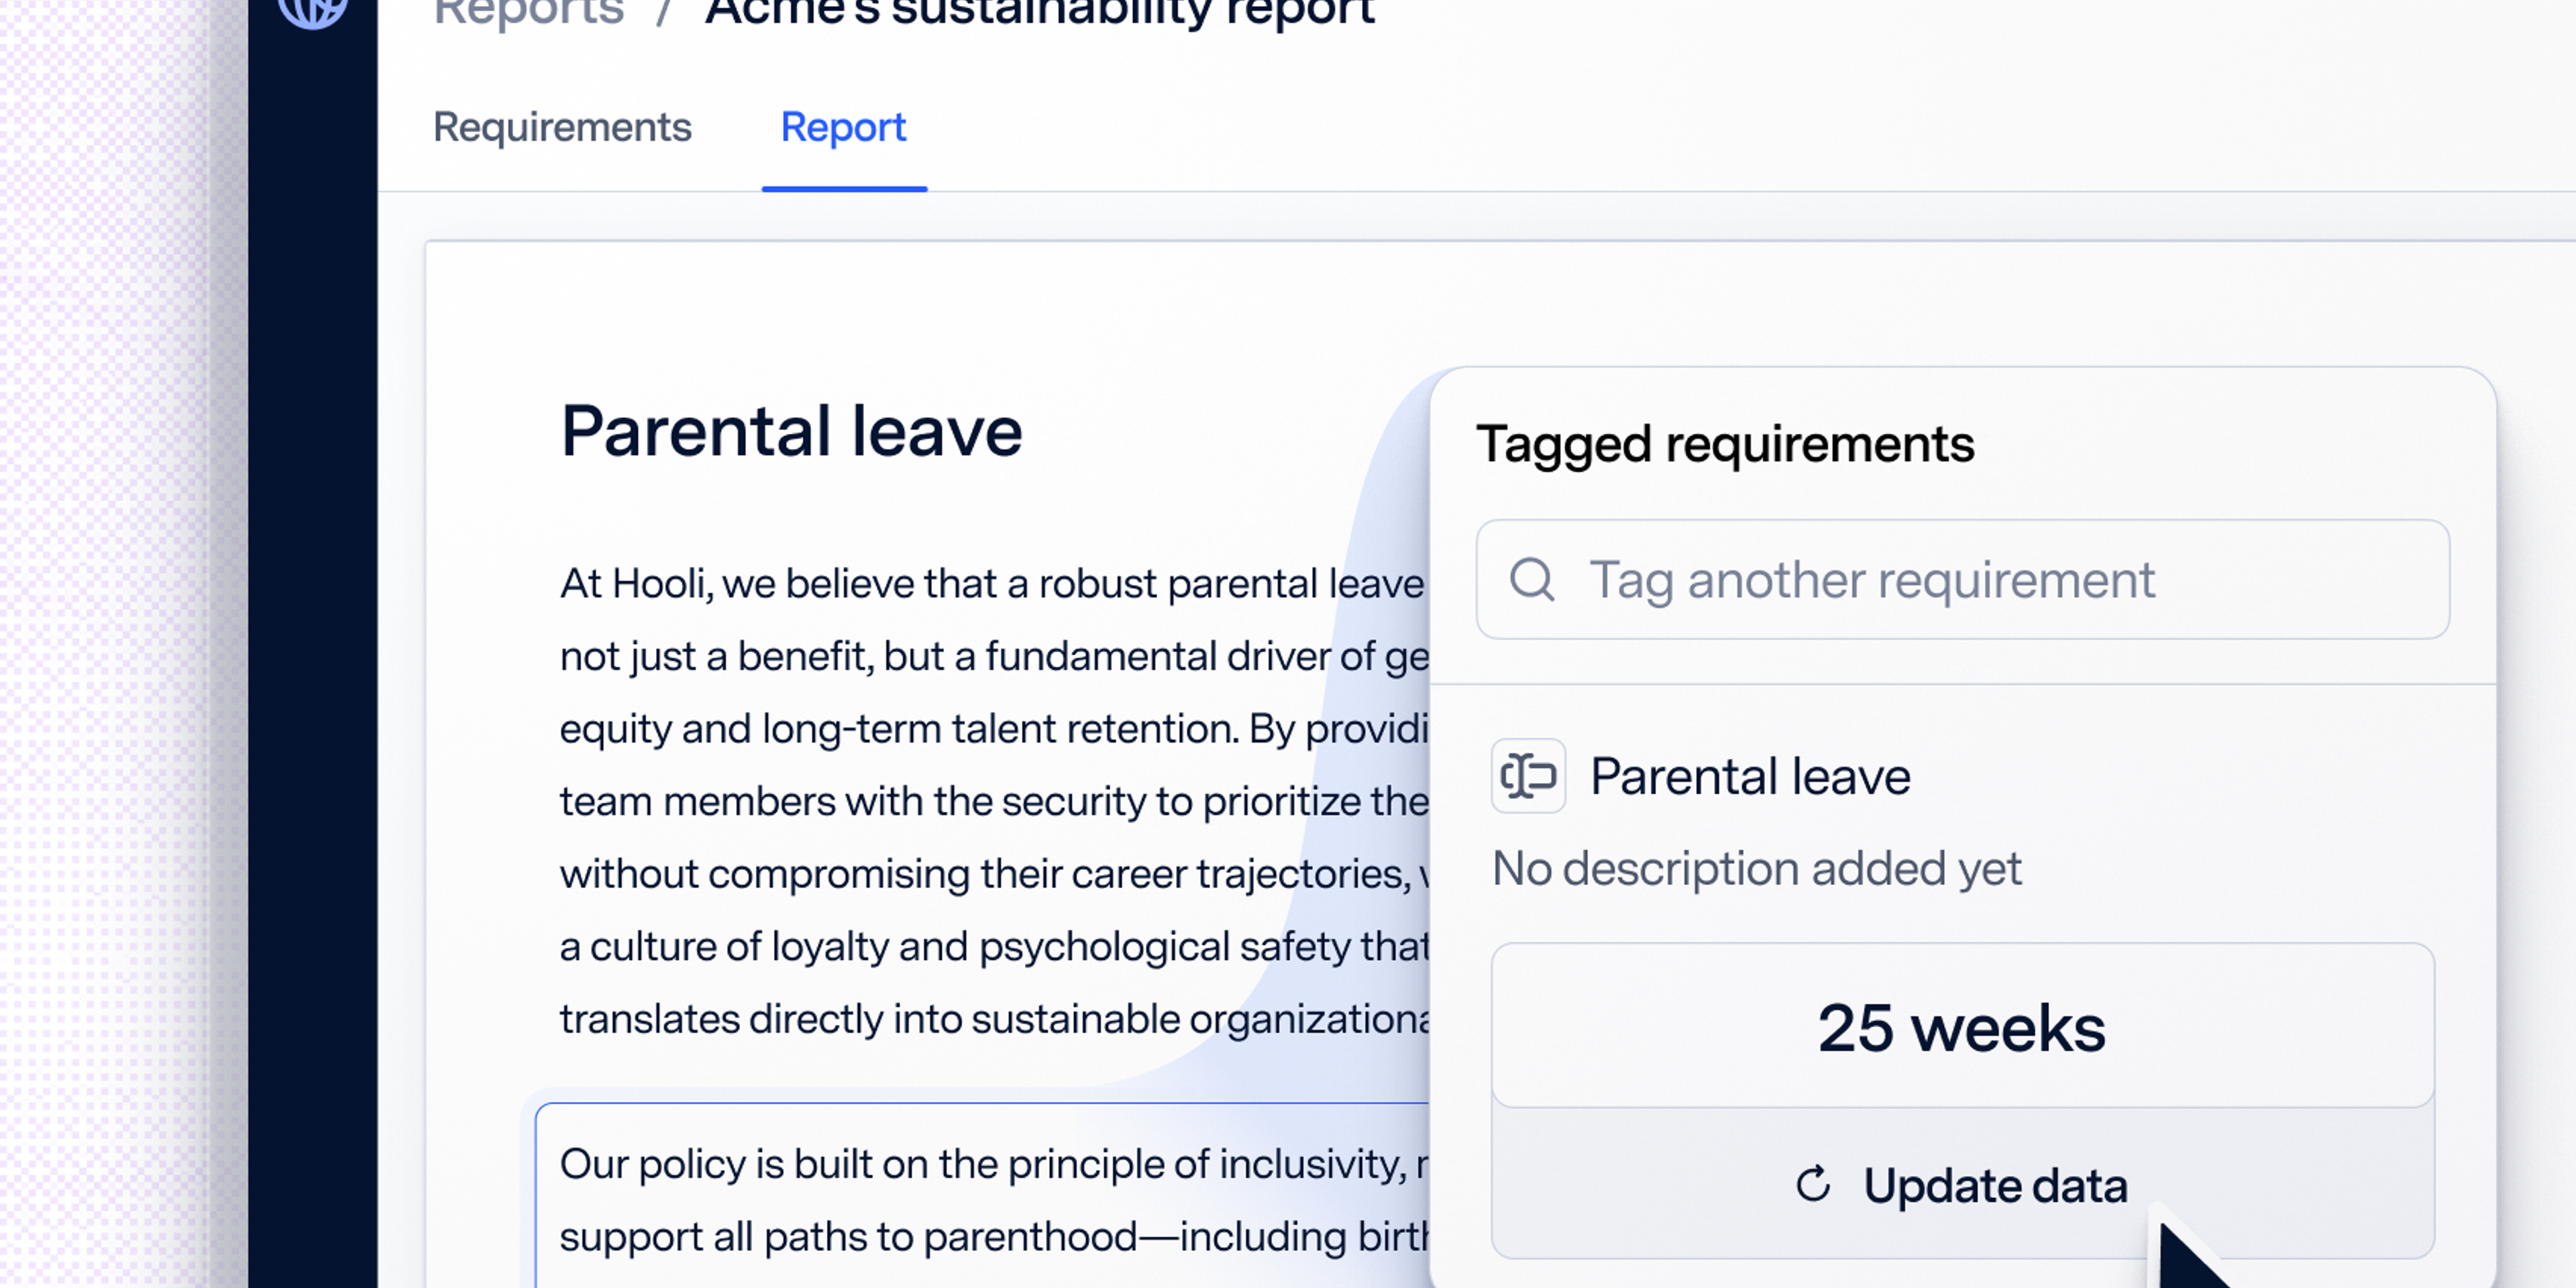Click the slash separator in the breadcrumb
Viewport: 2576px width, 1288px height.
(663, 14)
